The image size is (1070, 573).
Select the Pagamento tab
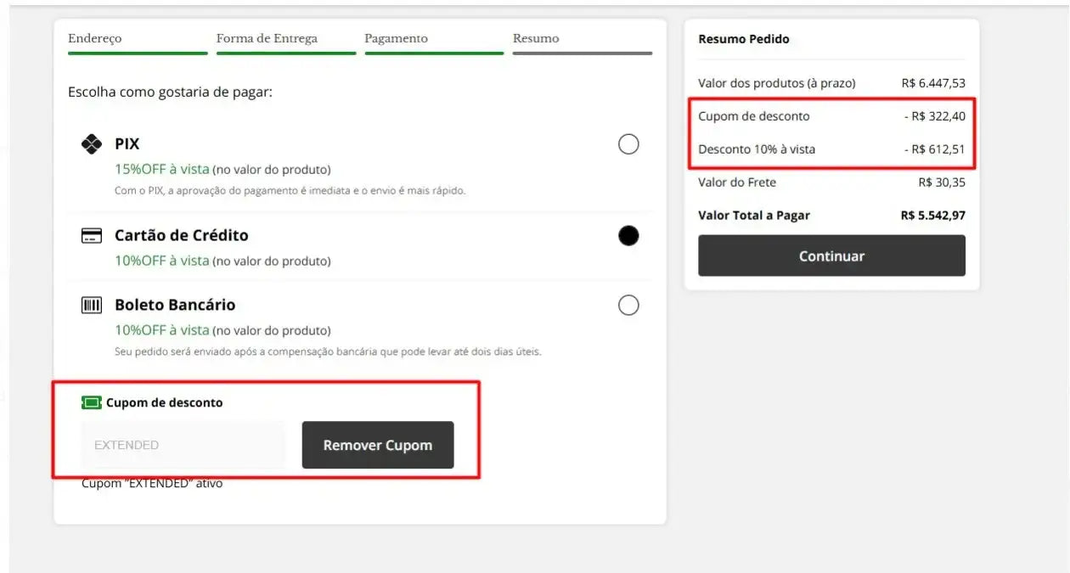click(397, 38)
